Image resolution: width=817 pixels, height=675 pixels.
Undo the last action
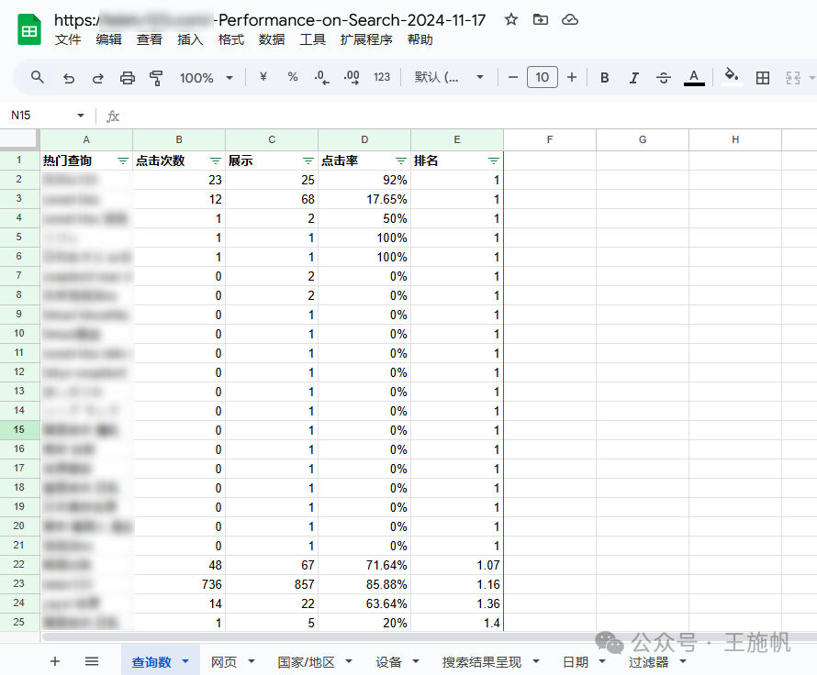(69, 78)
